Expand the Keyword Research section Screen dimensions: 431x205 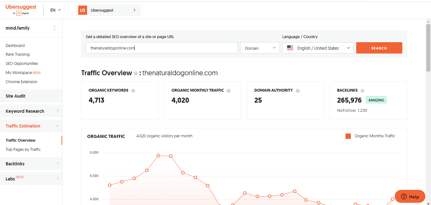coord(31,111)
